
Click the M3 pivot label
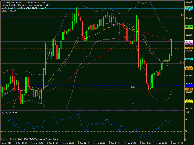133,87
